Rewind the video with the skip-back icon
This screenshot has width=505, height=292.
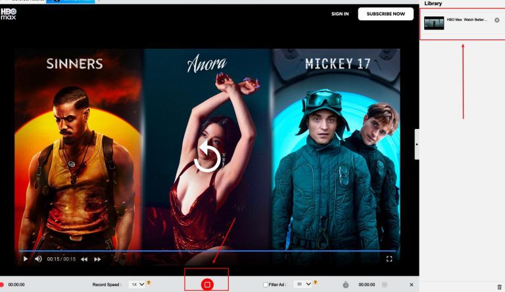tap(84, 259)
